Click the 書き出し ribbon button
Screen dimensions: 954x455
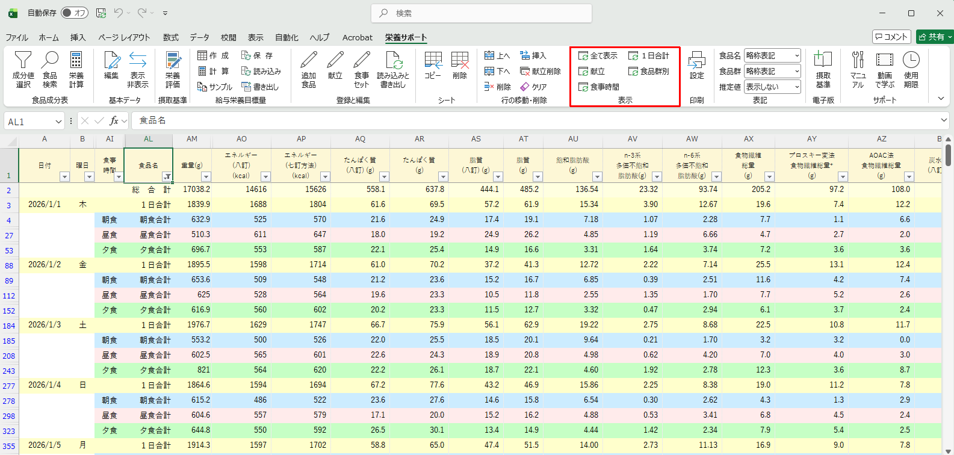pos(260,87)
